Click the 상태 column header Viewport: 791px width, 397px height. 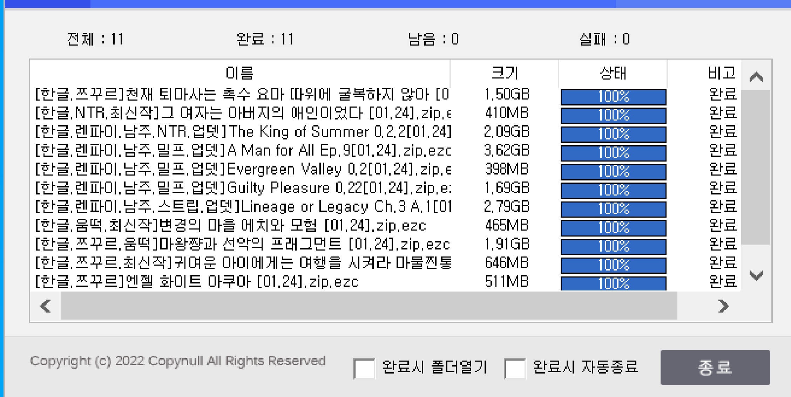[613, 73]
